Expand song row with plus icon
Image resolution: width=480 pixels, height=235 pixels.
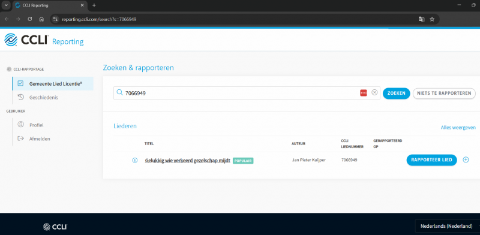click(x=466, y=159)
